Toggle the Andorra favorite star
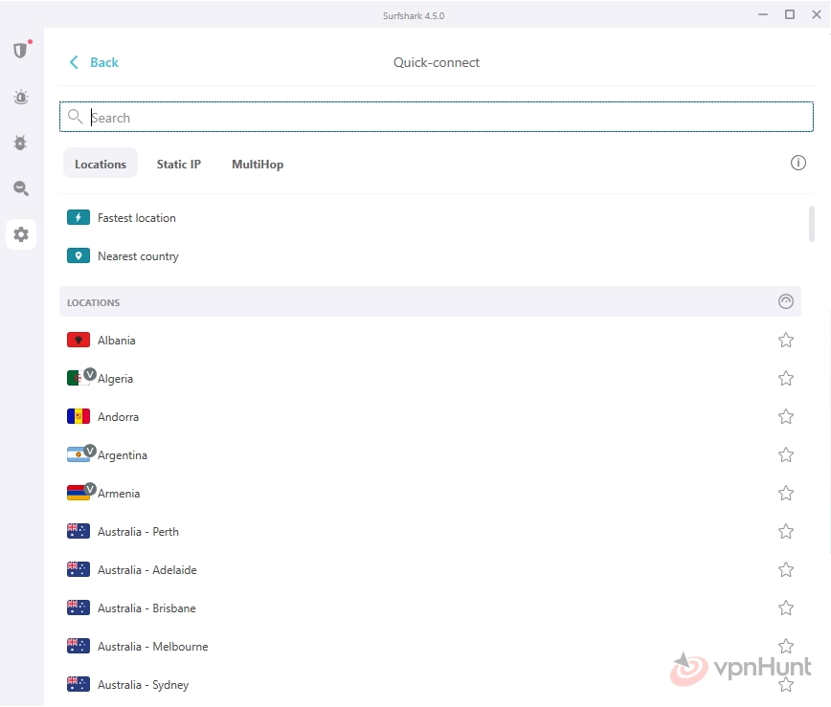Image resolution: width=831 pixels, height=707 pixels. coord(785,416)
